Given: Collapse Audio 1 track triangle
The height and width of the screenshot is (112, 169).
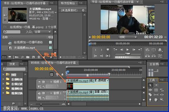Looking at the screenshot, I should click(x=51, y=93).
